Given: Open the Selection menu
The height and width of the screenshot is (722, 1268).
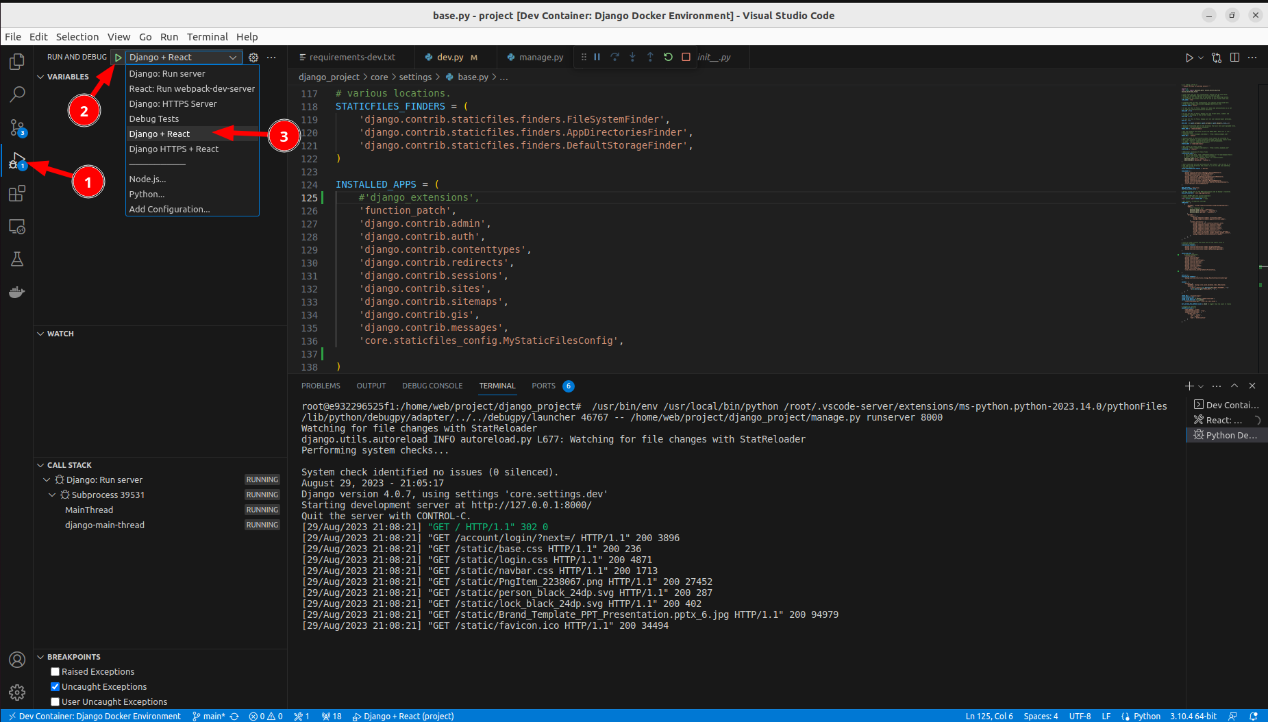Looking at the screenshot, I should coord(77,37).
